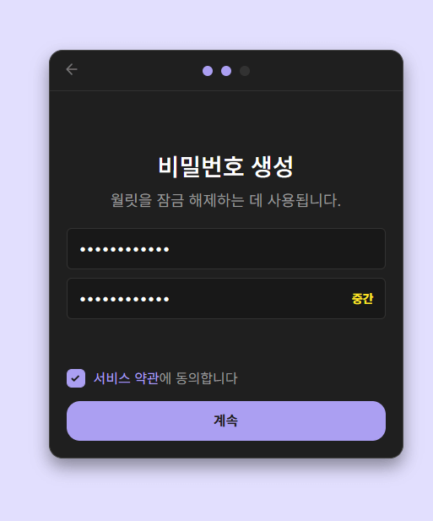Select the first purple progress dot

click(x=208, y=71)
